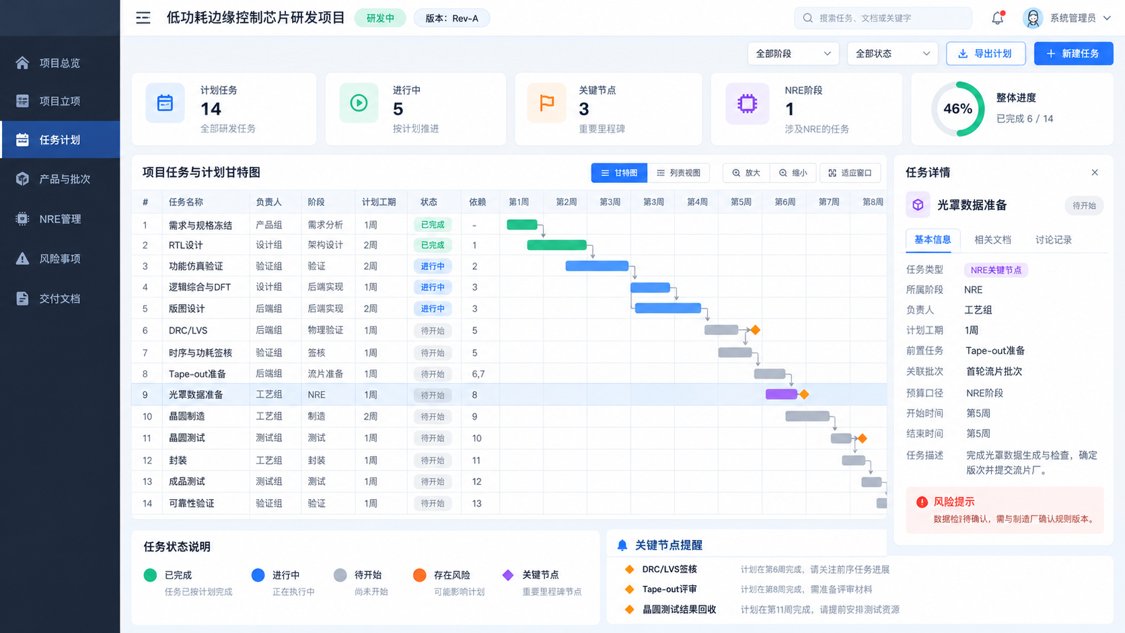
Task: Click the 46% overall progress ring
Action: 957,109
